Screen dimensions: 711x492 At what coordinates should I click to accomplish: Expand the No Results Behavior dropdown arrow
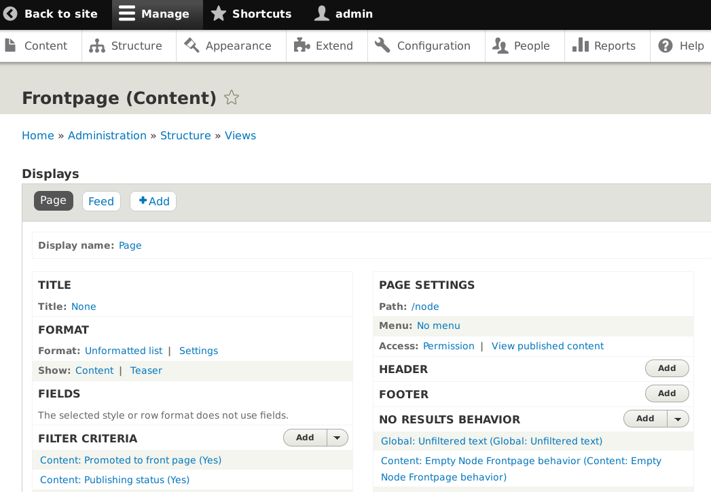(678, 419)
